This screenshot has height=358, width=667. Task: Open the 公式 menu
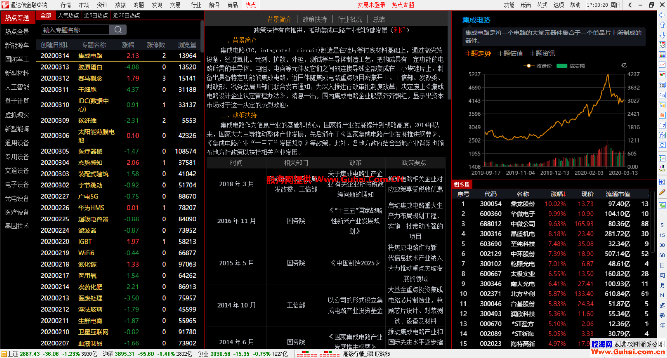pyautogui.click(x=542, y=5)
